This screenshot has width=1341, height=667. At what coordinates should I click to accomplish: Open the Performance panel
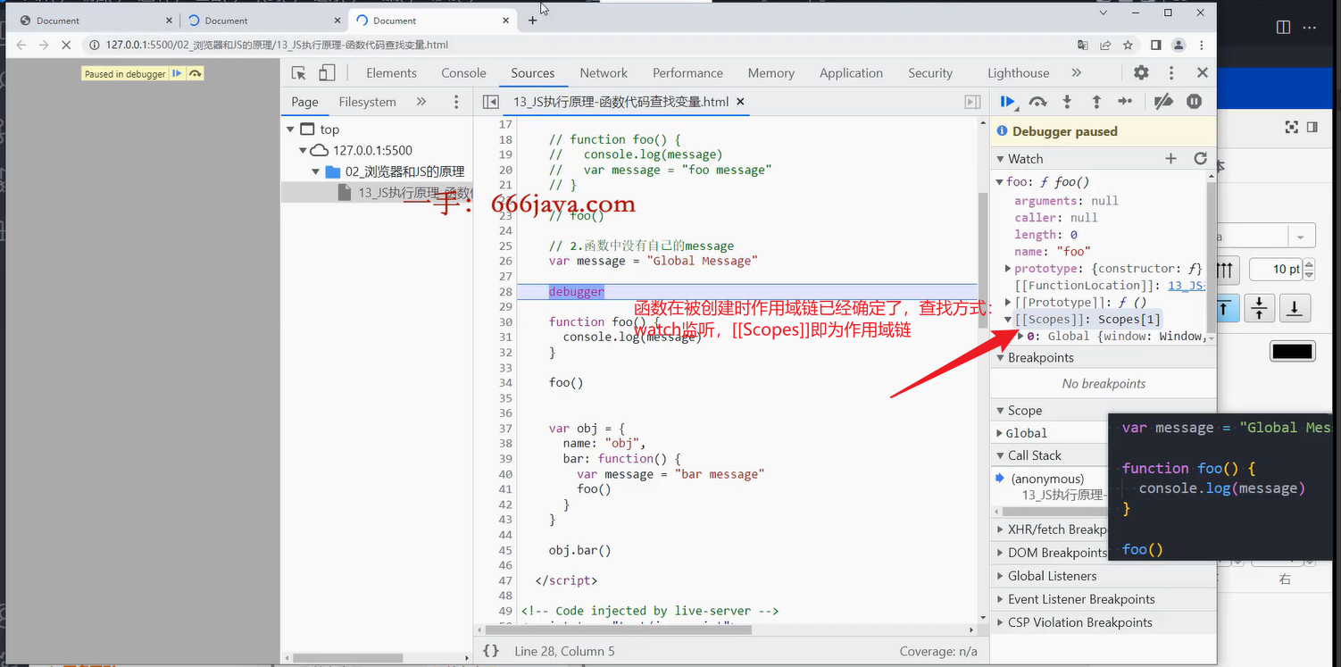pos(687,73)
